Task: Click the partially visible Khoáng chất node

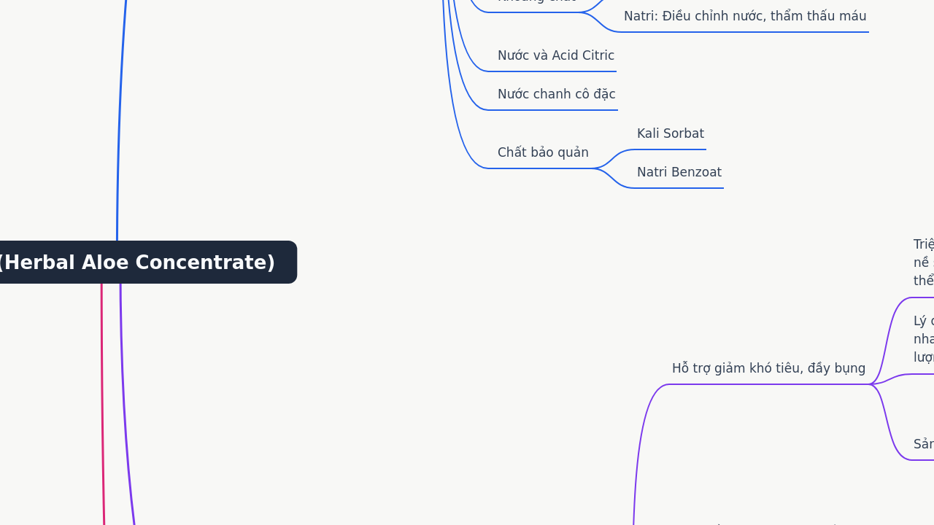Action: click(x=537, y=1)
